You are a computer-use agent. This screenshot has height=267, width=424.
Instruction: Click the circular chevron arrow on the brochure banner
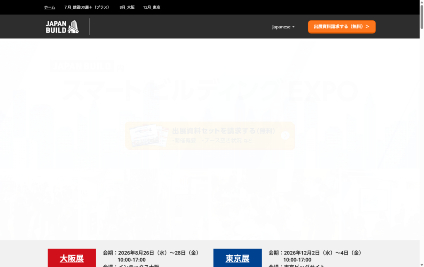coord(285,136)
